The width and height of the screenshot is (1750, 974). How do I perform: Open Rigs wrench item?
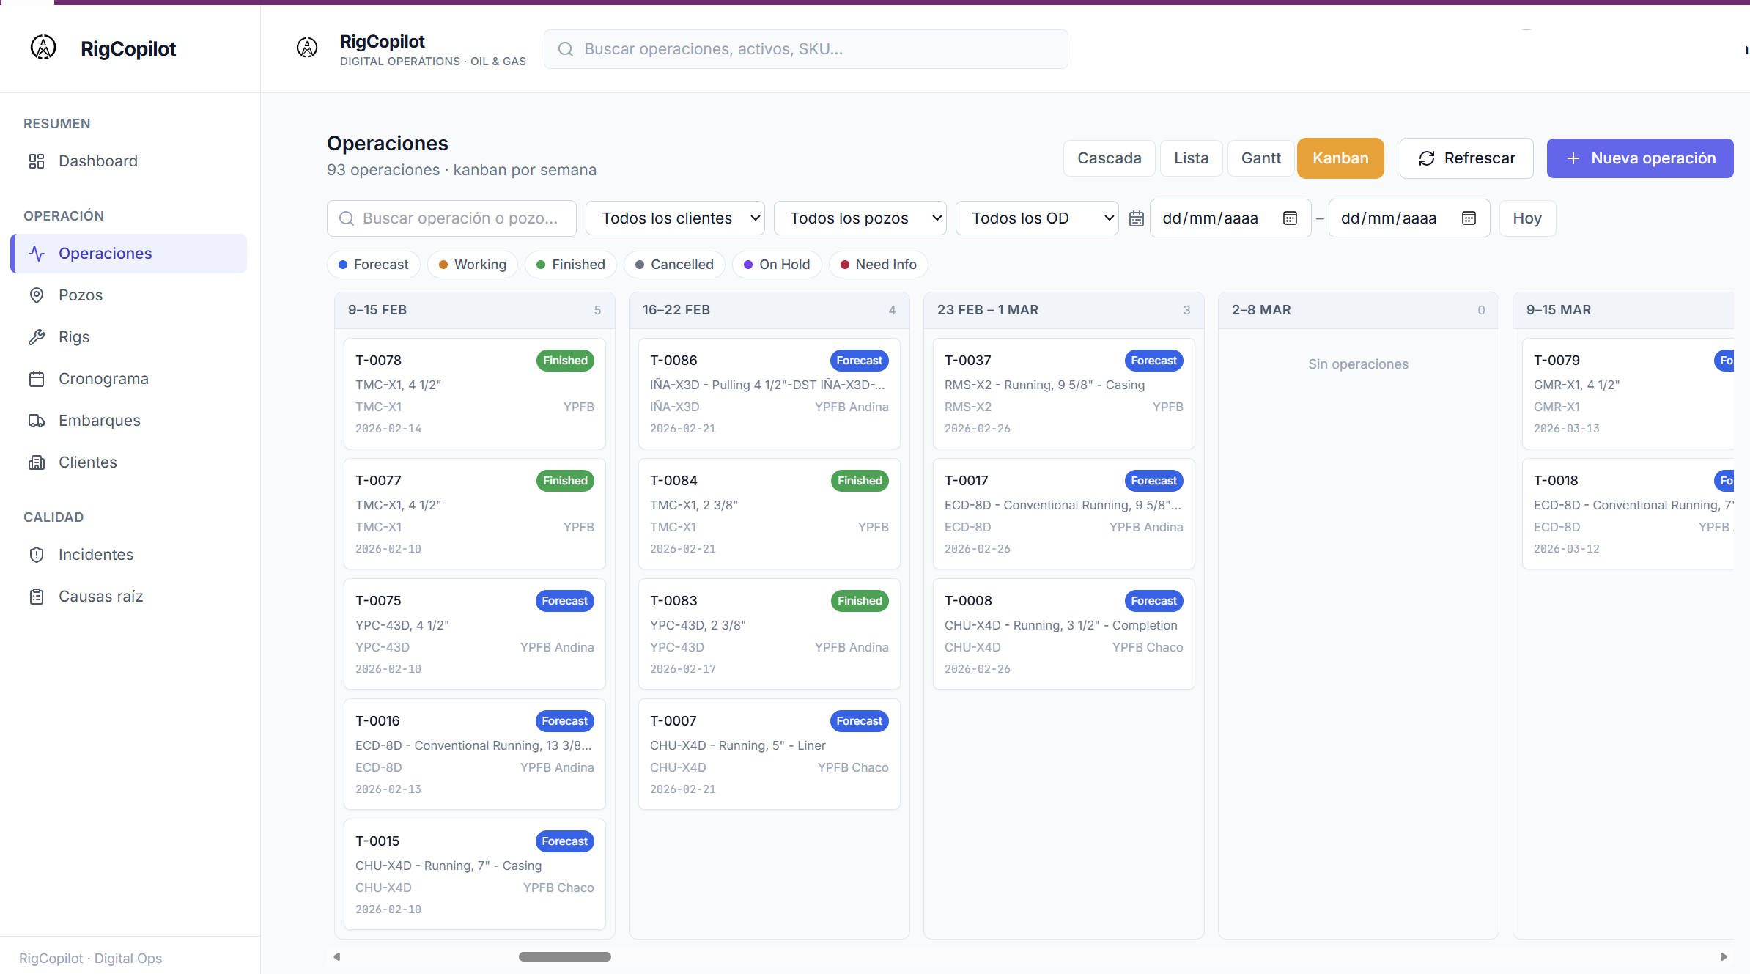(129, 337)
